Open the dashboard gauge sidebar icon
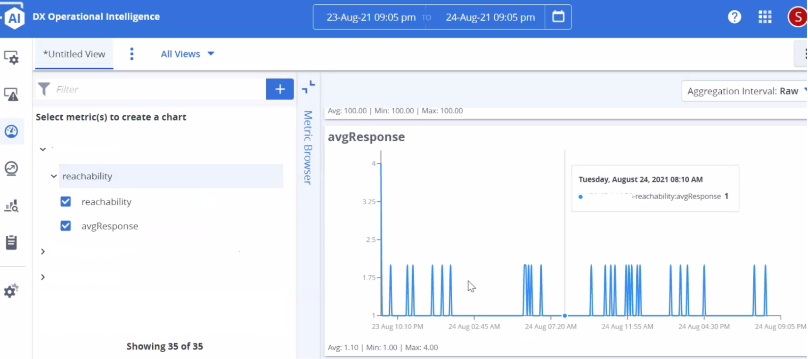 click(11, 131)
